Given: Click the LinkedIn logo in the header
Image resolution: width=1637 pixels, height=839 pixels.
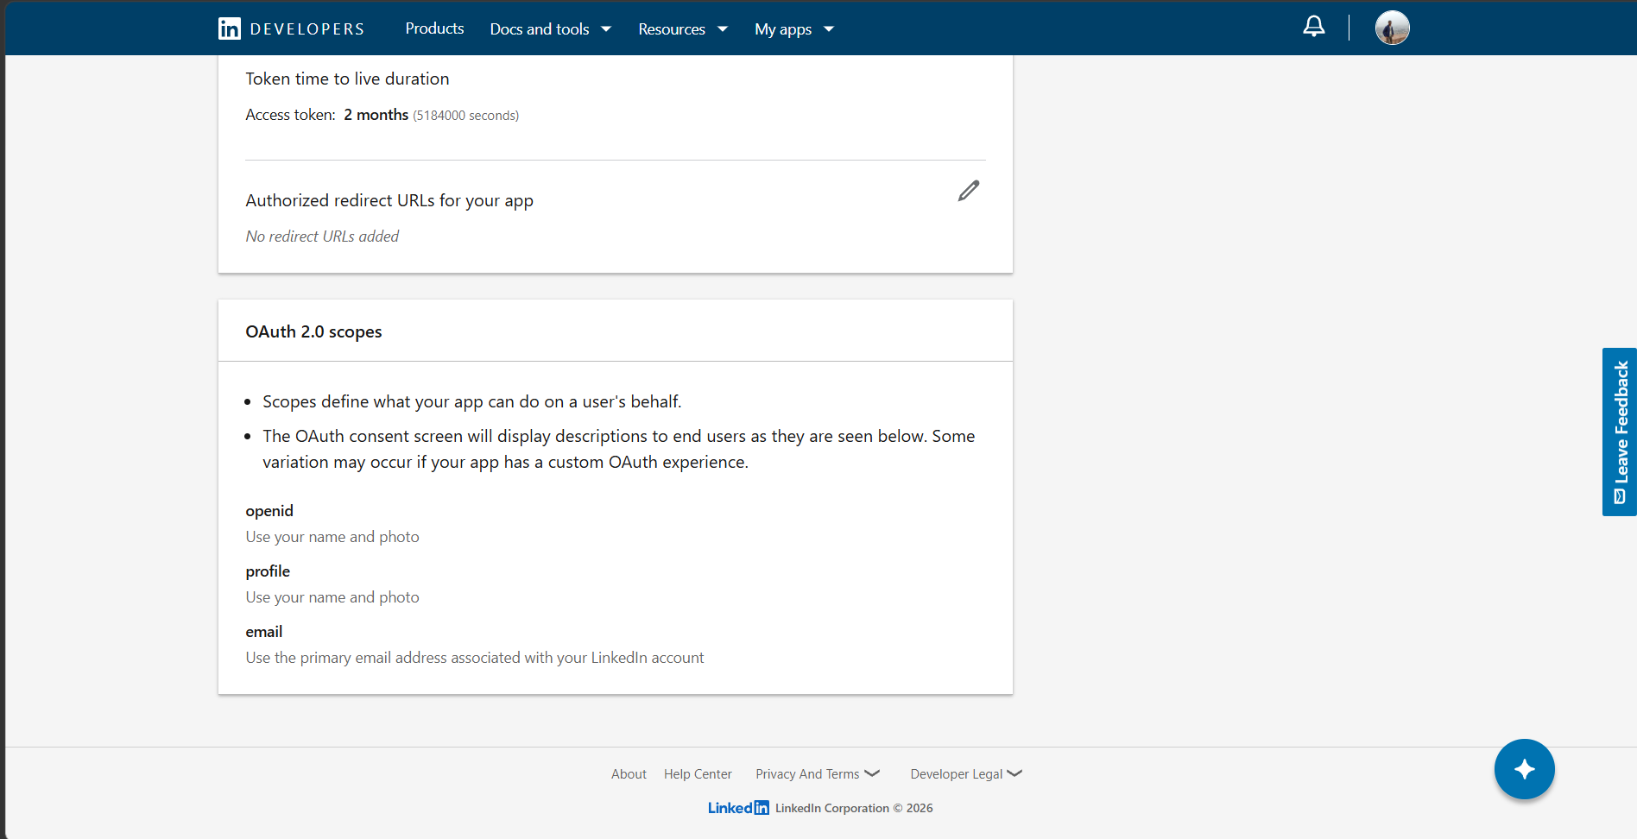Looking at the screenshot, I should click(230, 28).
